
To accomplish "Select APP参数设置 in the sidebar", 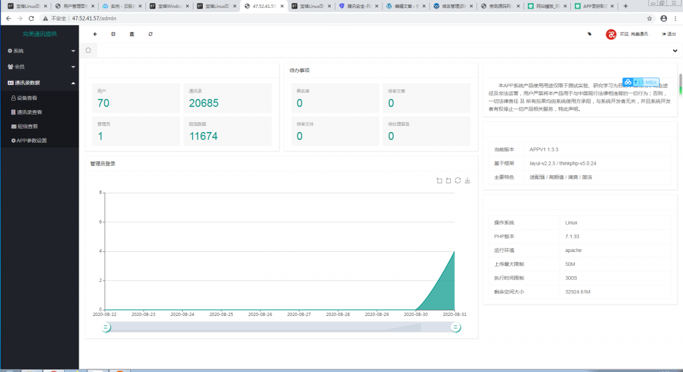I will (x=31, y=141).
